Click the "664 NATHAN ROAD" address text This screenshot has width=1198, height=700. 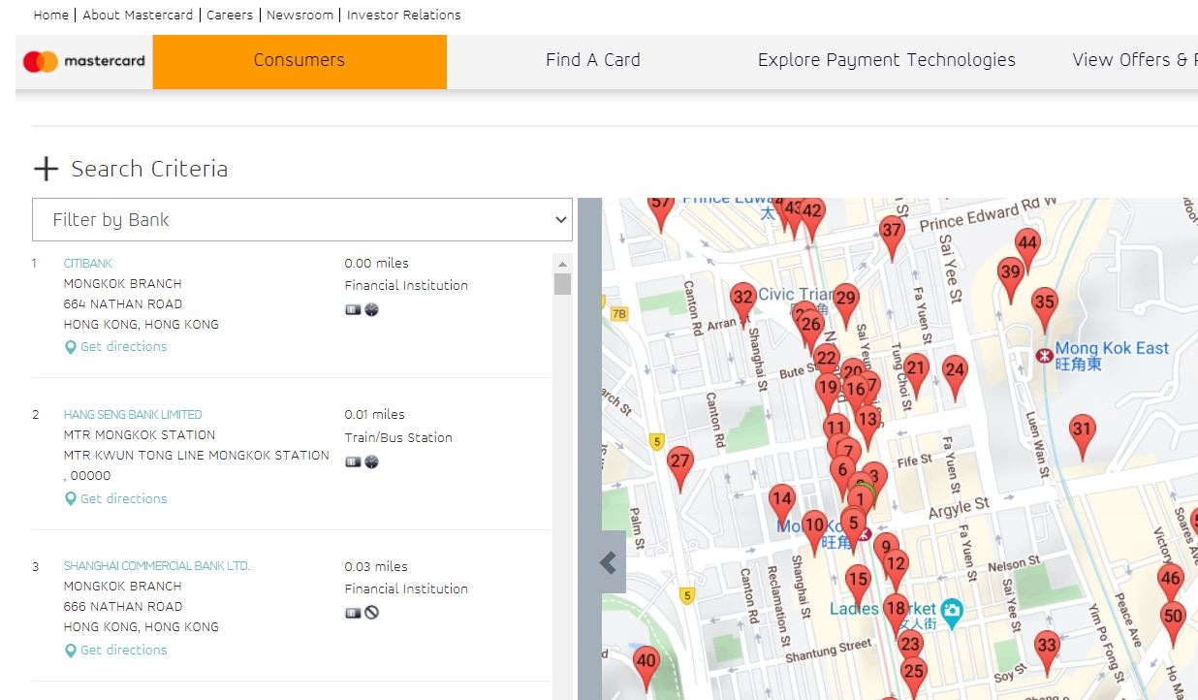123,304
